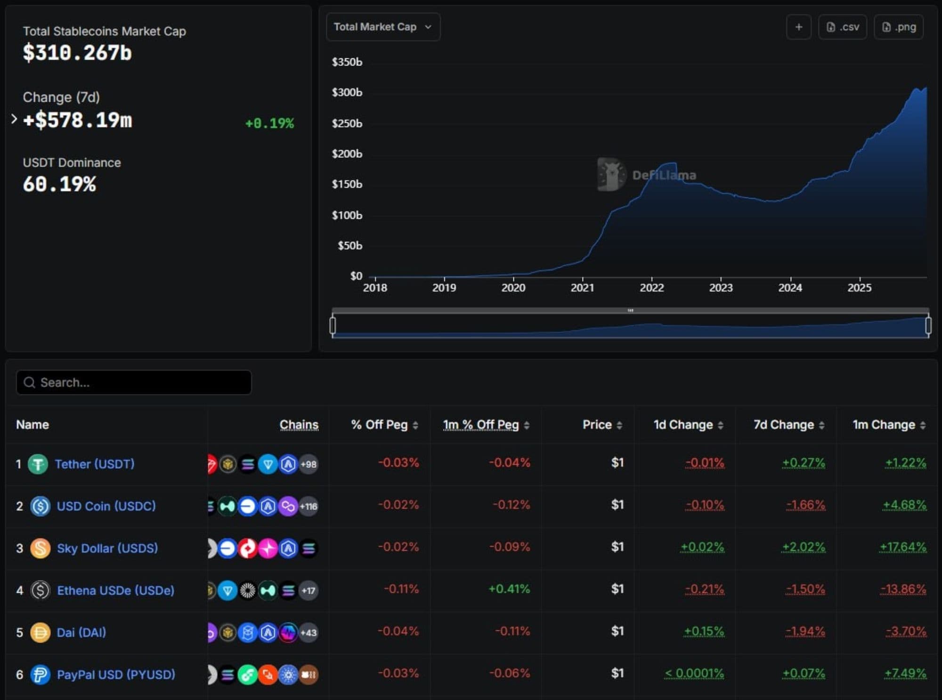Click the left handle of chart range slider
This screenshot has height=700, width=942.
[333, 325]
